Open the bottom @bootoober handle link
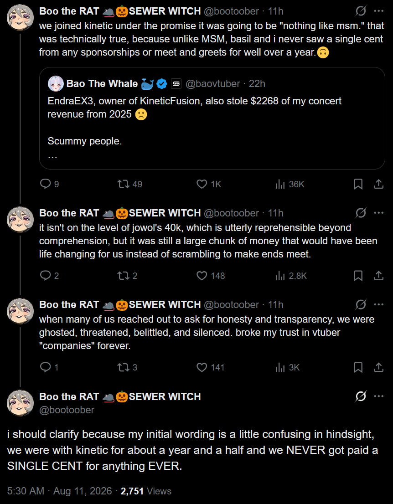The image size is (393, 504). tap(67, 410)
